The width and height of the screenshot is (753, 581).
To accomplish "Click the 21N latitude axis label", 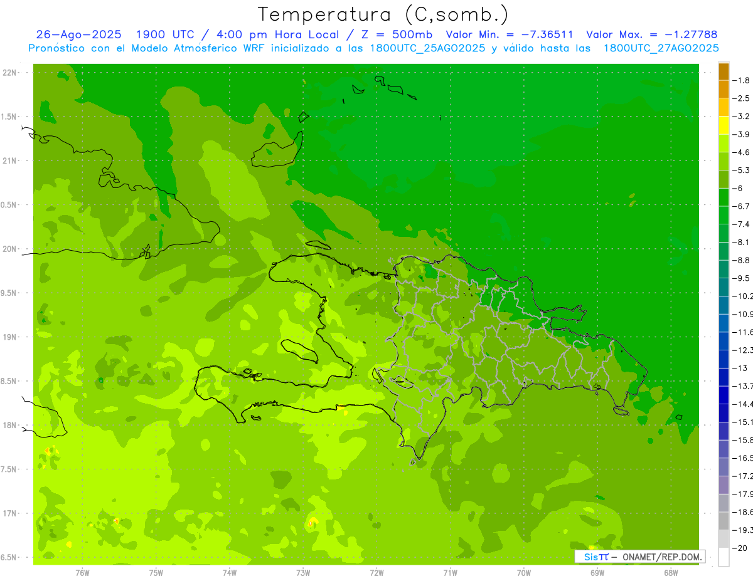I will click(10, 161).
